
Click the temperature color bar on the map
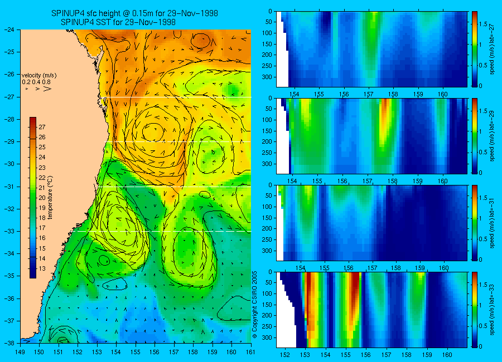(33, 198)
